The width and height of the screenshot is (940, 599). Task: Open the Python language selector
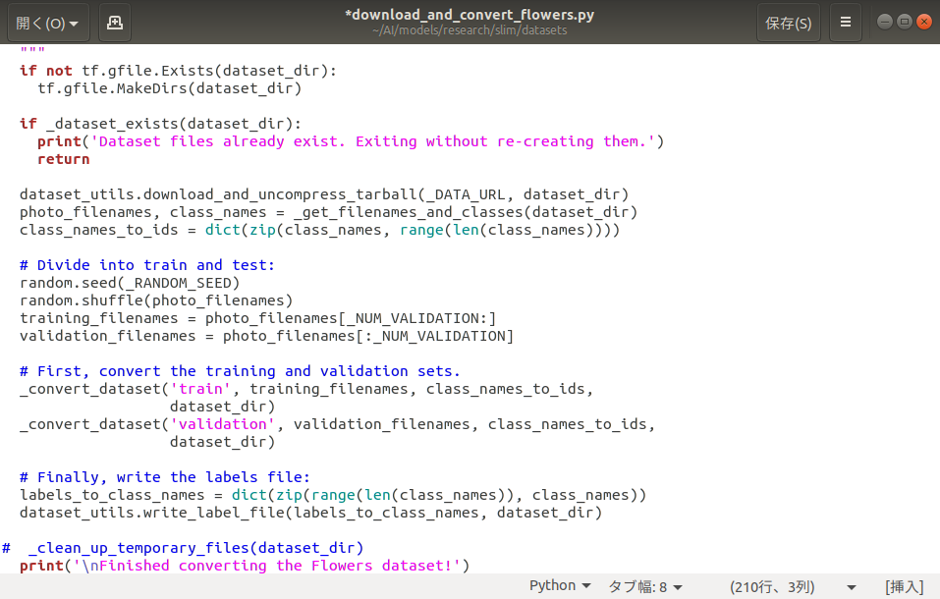pos(560,586)
